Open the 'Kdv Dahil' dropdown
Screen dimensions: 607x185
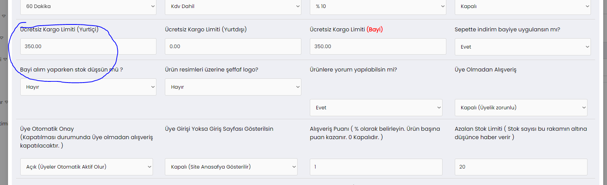(x=233, y=6)
